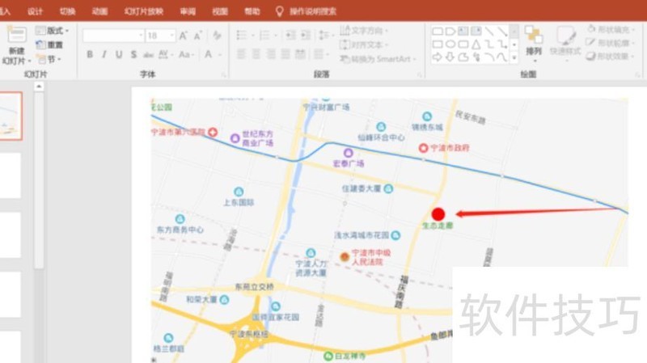Screen dimensions: 647x363
Task: Select the first slide thumbnail
Action: click(11, 116)
